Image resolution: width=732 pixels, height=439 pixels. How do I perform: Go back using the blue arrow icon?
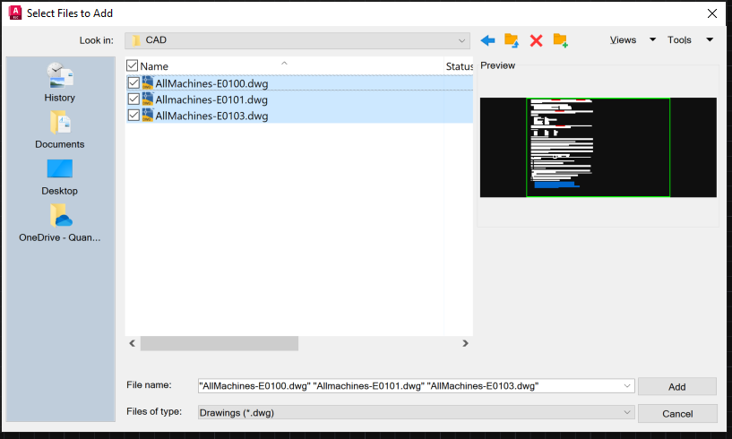point(487,40)
